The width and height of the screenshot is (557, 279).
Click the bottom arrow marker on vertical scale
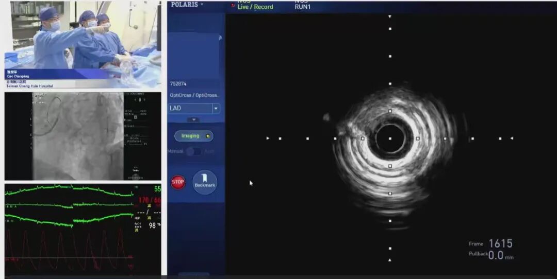coord(390,260)
